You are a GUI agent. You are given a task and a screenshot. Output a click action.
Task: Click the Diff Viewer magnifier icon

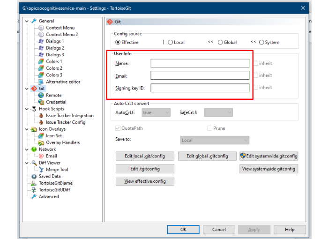[x=34, y=163]
